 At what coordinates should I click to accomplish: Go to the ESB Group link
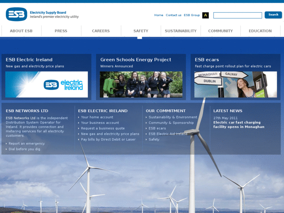192,15
